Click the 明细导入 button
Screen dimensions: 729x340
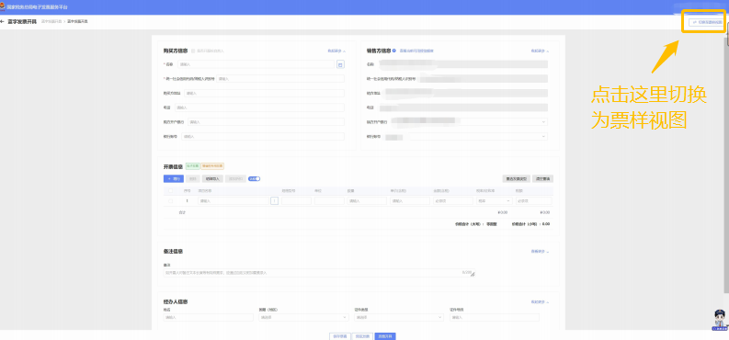coord(212,178)
